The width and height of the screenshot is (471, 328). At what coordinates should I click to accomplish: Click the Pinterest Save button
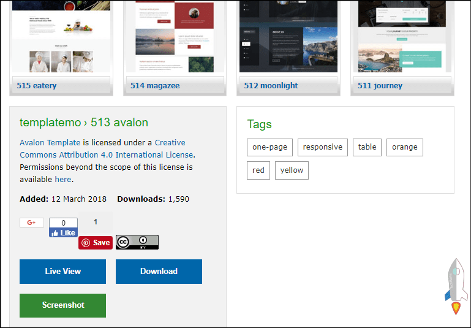(96, 242)
